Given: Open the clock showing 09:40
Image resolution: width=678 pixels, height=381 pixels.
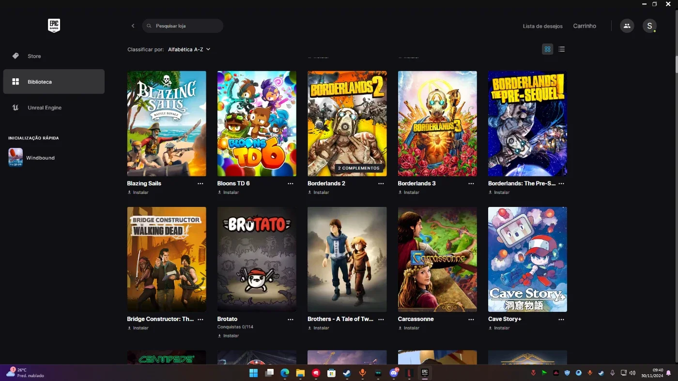Looking at the screenshot, I should tap(652, 373).
